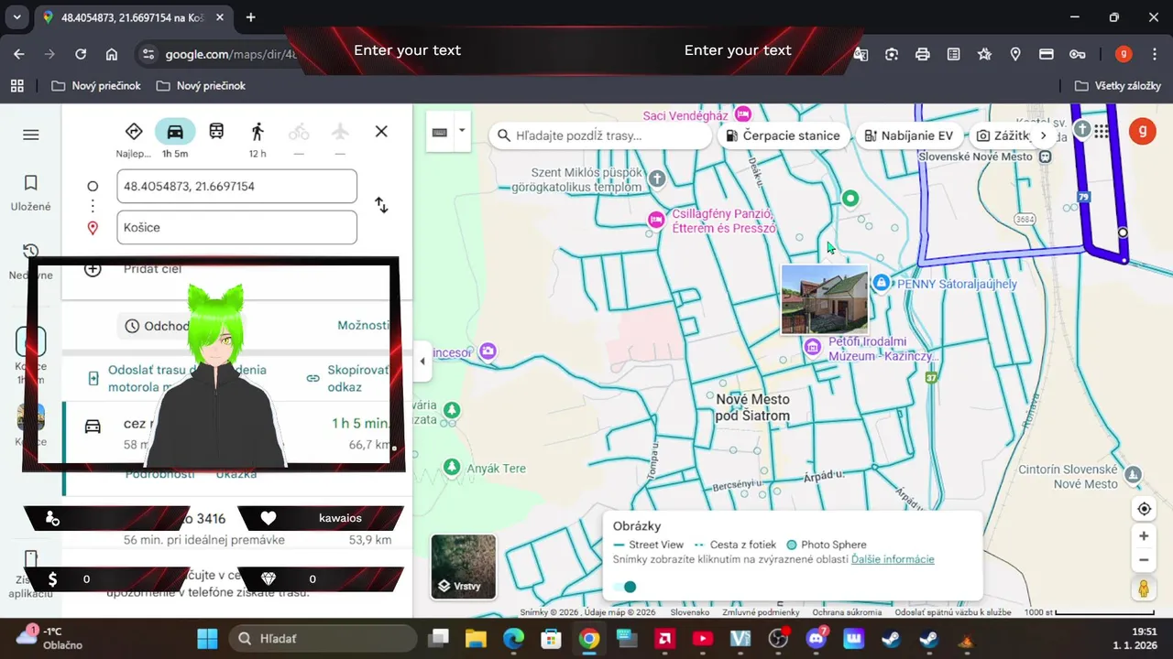Zoom out the map
This screenshot has width=1173, height=659.
1144,560
